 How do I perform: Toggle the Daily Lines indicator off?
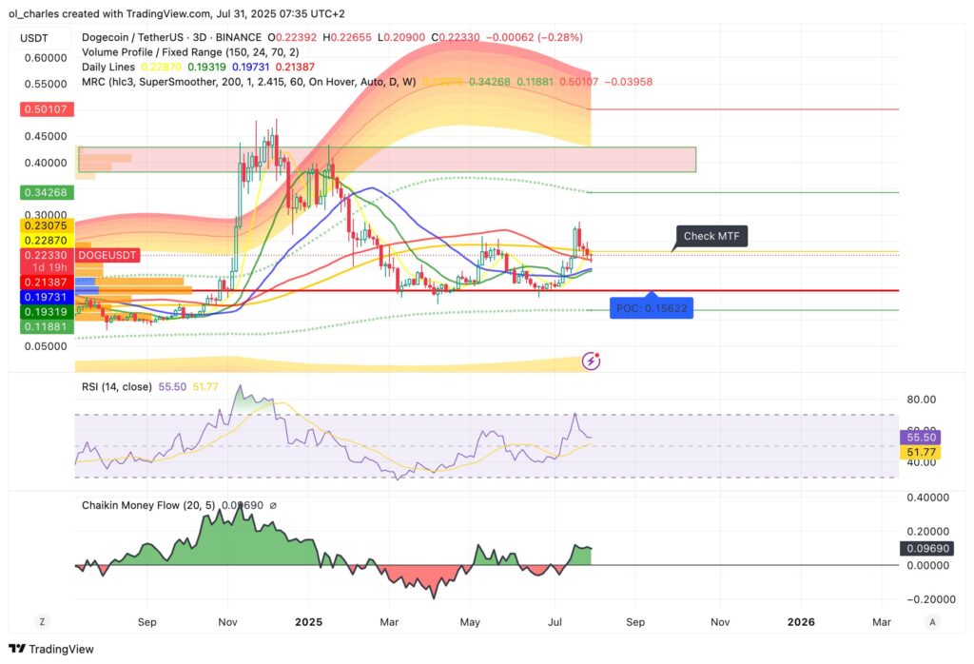[x=103, y=68]
